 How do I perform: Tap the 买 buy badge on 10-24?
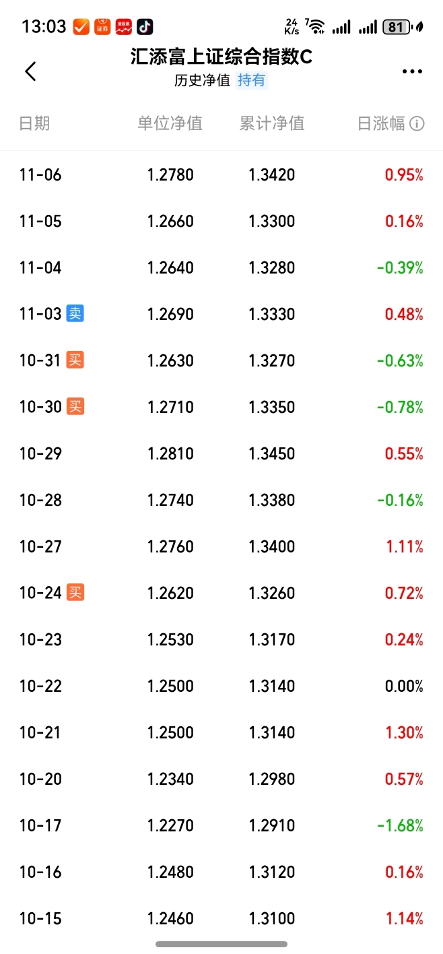75,593
